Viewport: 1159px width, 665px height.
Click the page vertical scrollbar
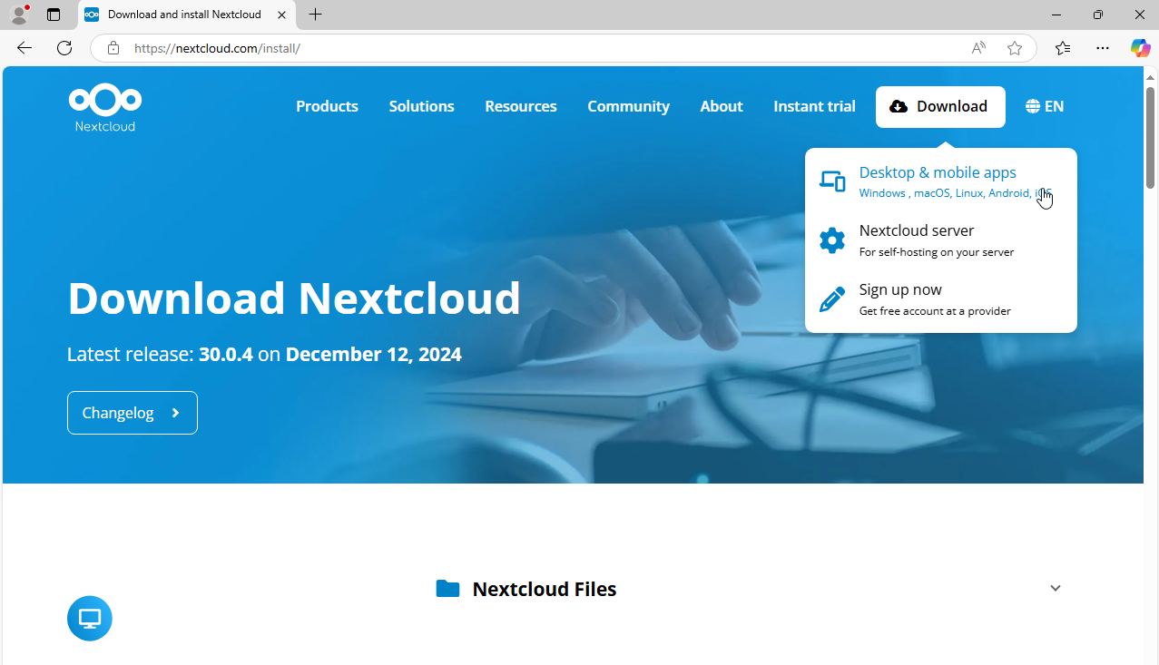click(1150, 138)
